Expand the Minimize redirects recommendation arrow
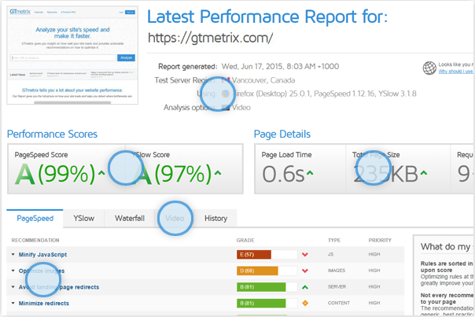Viewport: 475px width, 317px height. (x=13, y=303)
